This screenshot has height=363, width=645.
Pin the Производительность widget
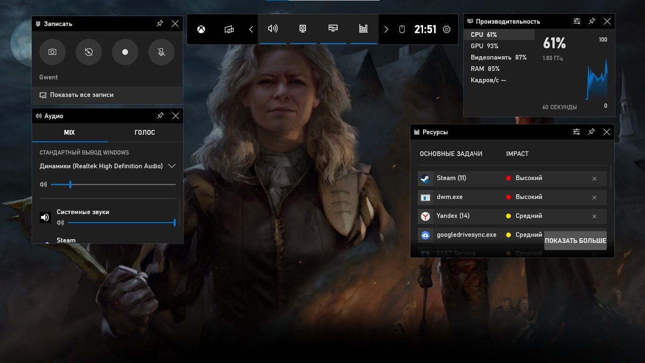592,21
